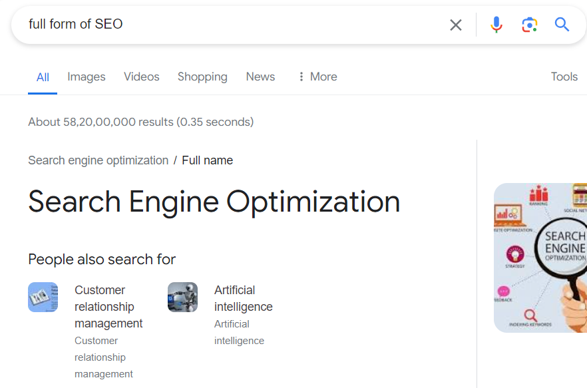Switch to the Videos tab

[x=142, y=77]
